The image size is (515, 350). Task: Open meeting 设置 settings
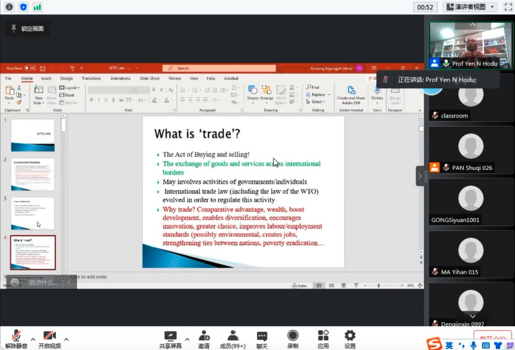350,339
